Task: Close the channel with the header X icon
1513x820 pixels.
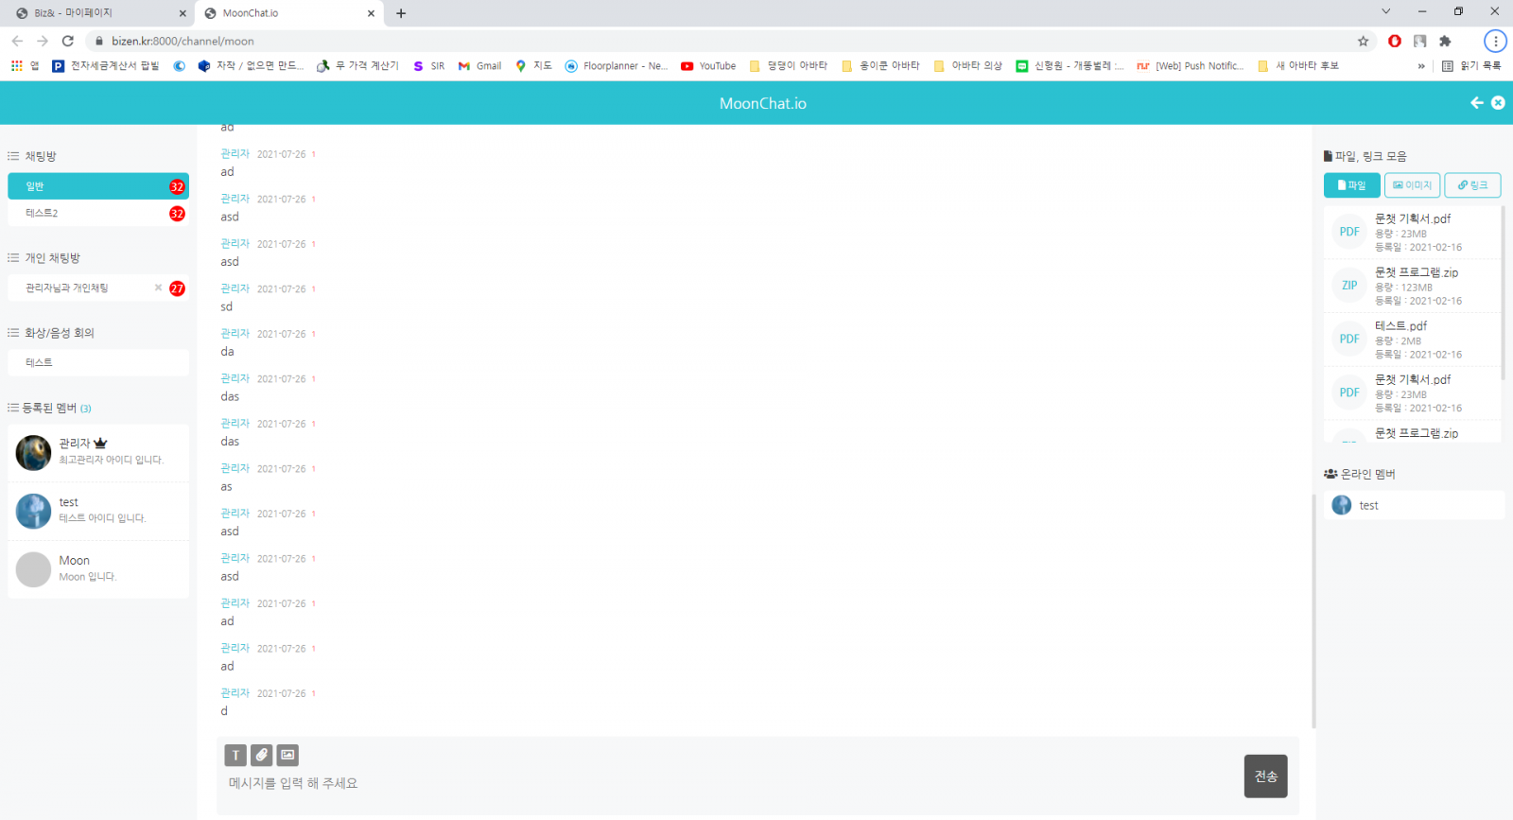Action: click(1498, 103)
